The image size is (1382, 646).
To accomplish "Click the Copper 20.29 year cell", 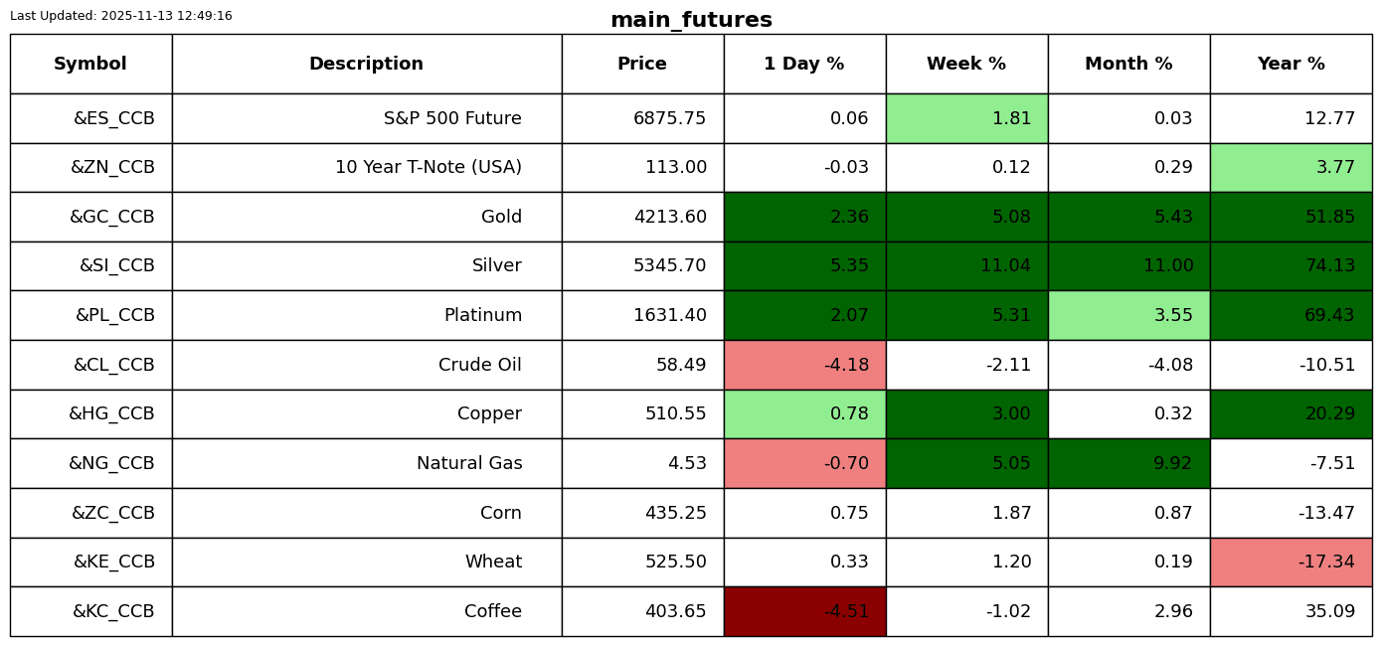I will [x=1291, y=414].
